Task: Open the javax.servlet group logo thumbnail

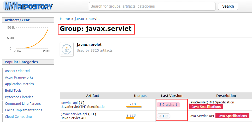Action: 67,49
